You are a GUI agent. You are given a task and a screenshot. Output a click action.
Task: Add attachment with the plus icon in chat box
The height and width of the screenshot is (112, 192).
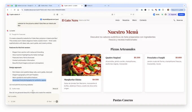pos(8,101)
